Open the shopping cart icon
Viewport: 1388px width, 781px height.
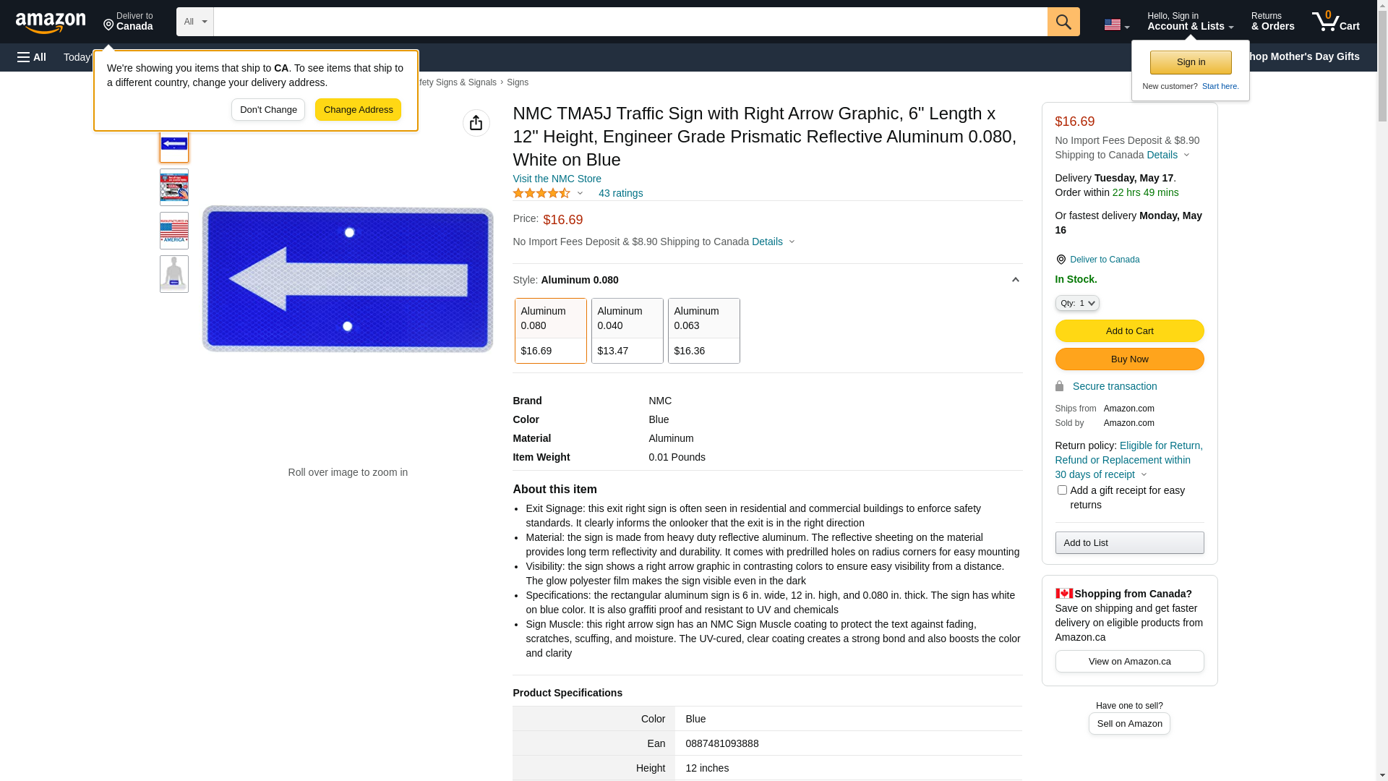point(1335,22)
